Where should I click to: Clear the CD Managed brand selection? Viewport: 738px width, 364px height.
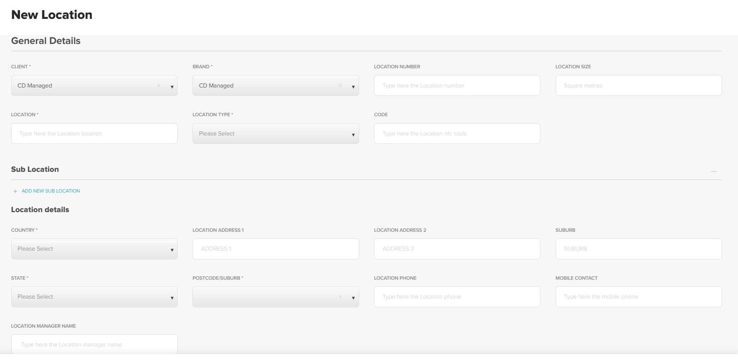(x=340, y=86)
